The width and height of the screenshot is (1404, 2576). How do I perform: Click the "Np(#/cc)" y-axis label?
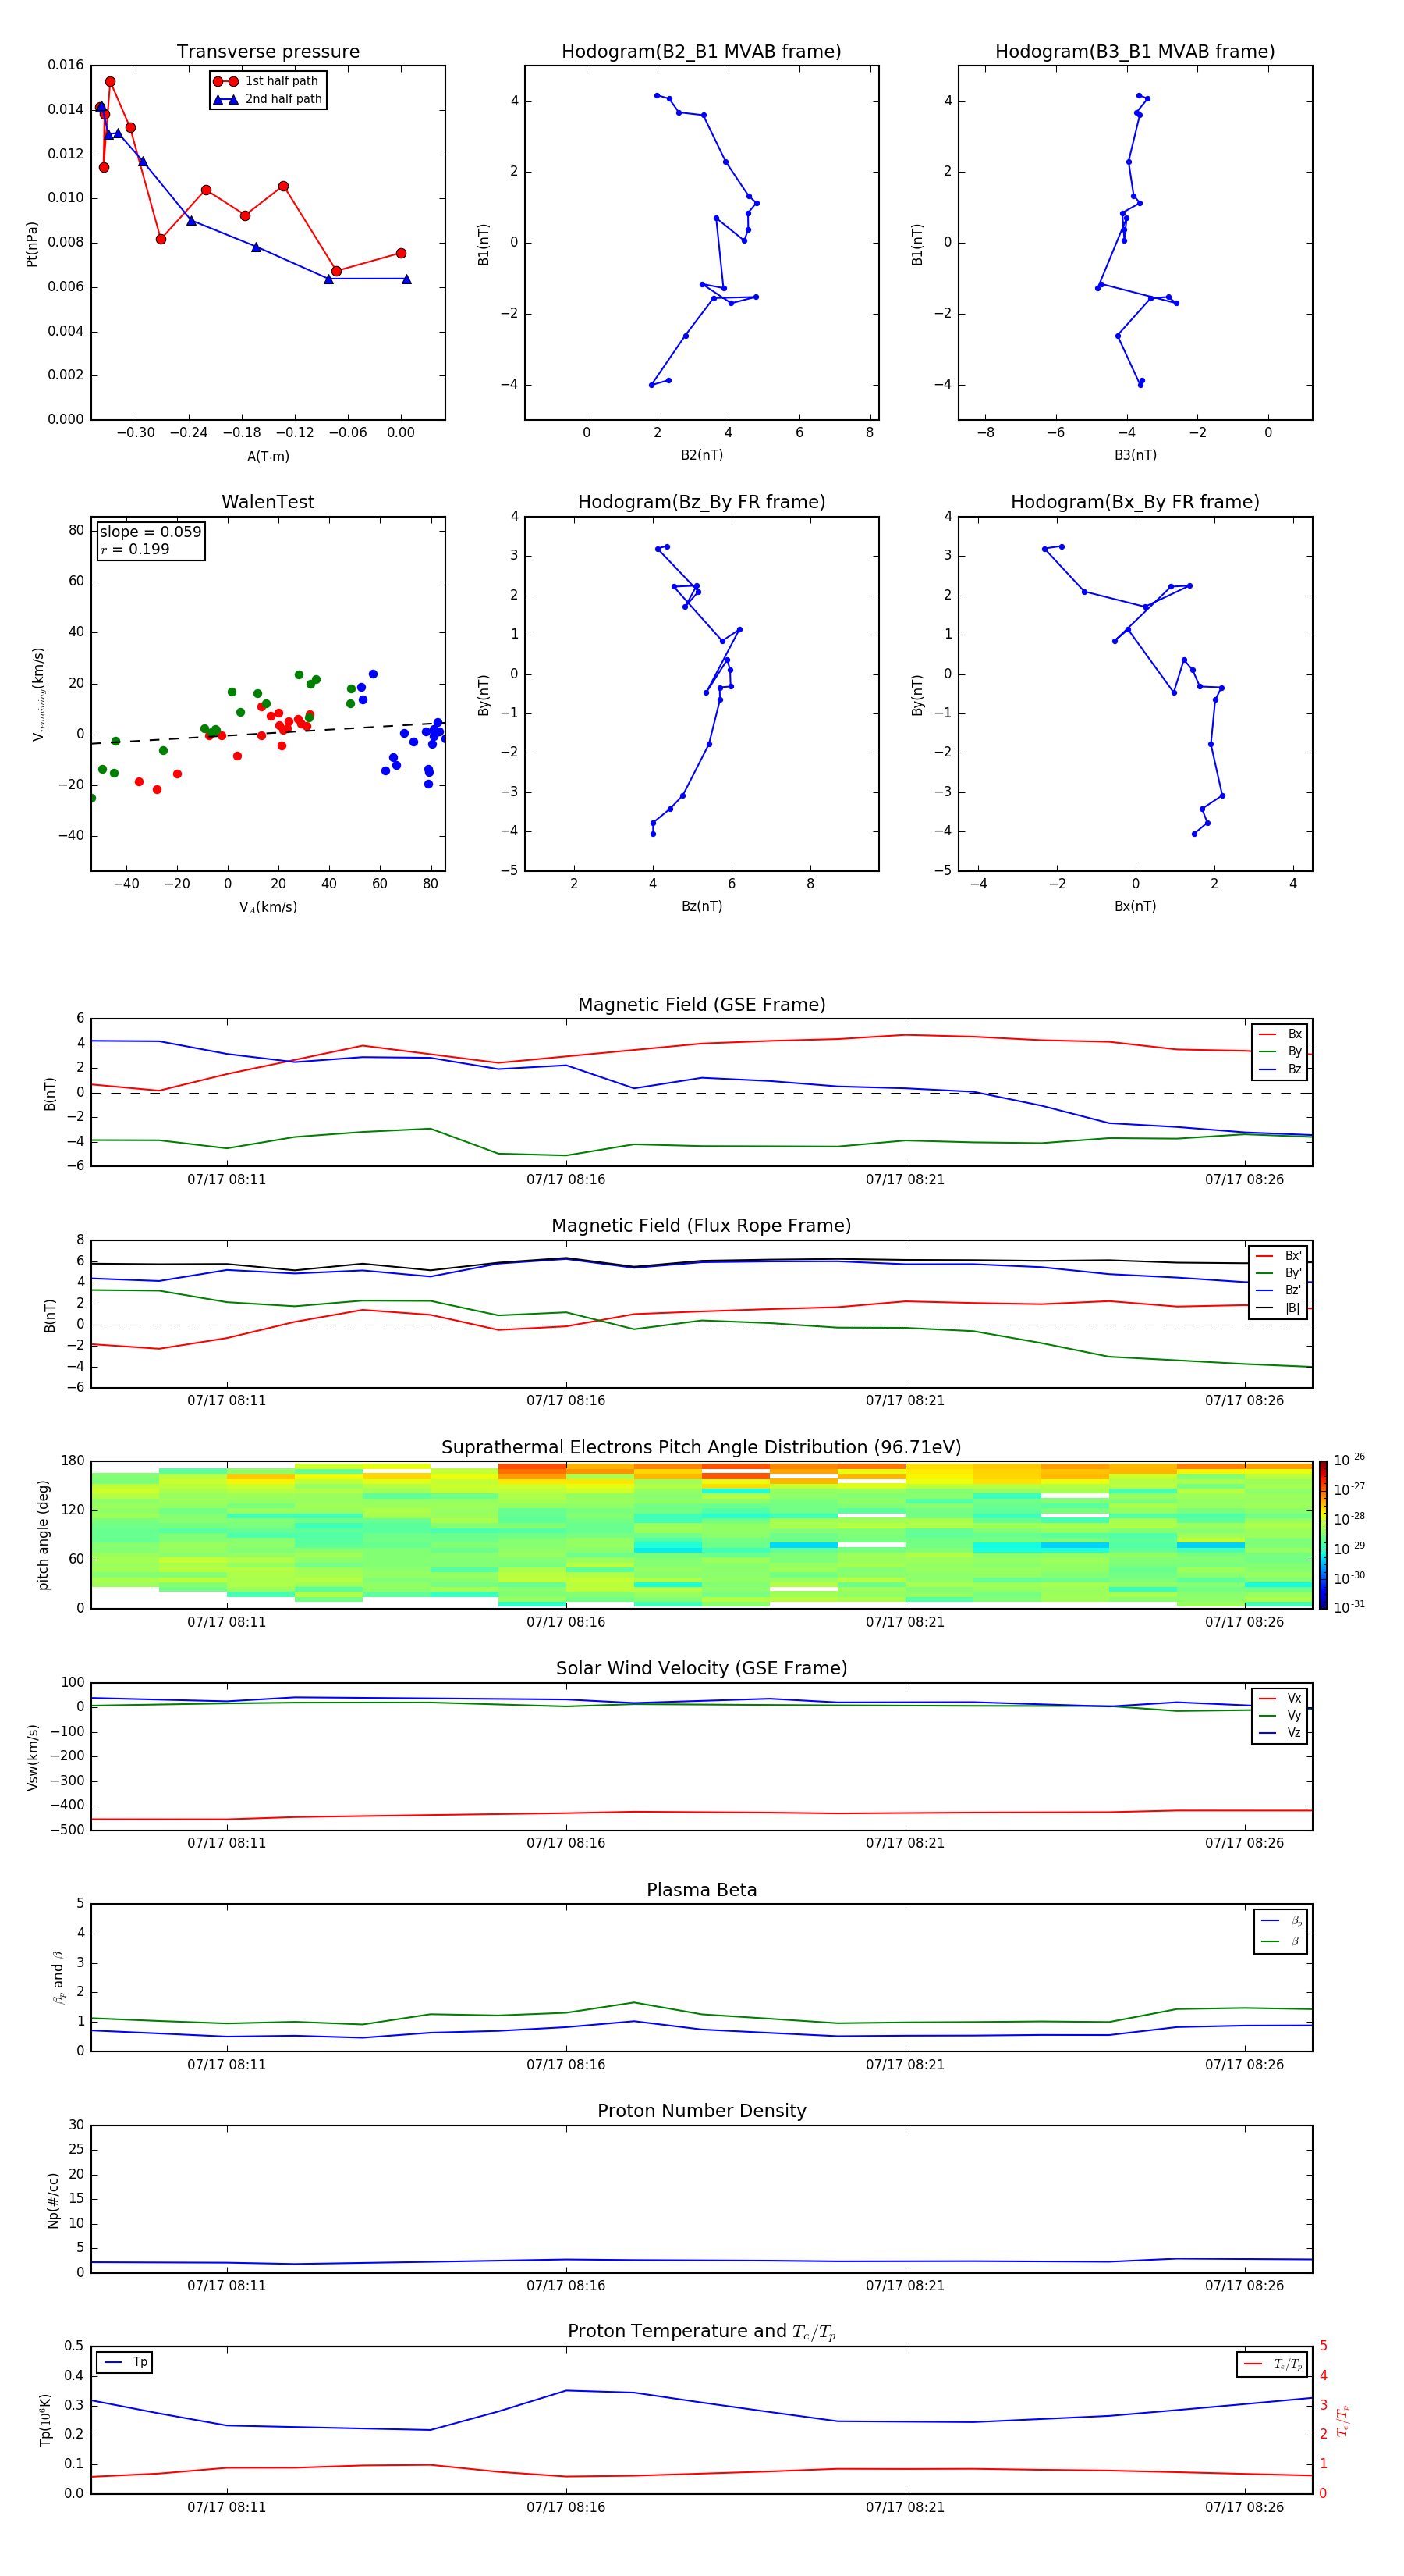(x=53, y=2200)
